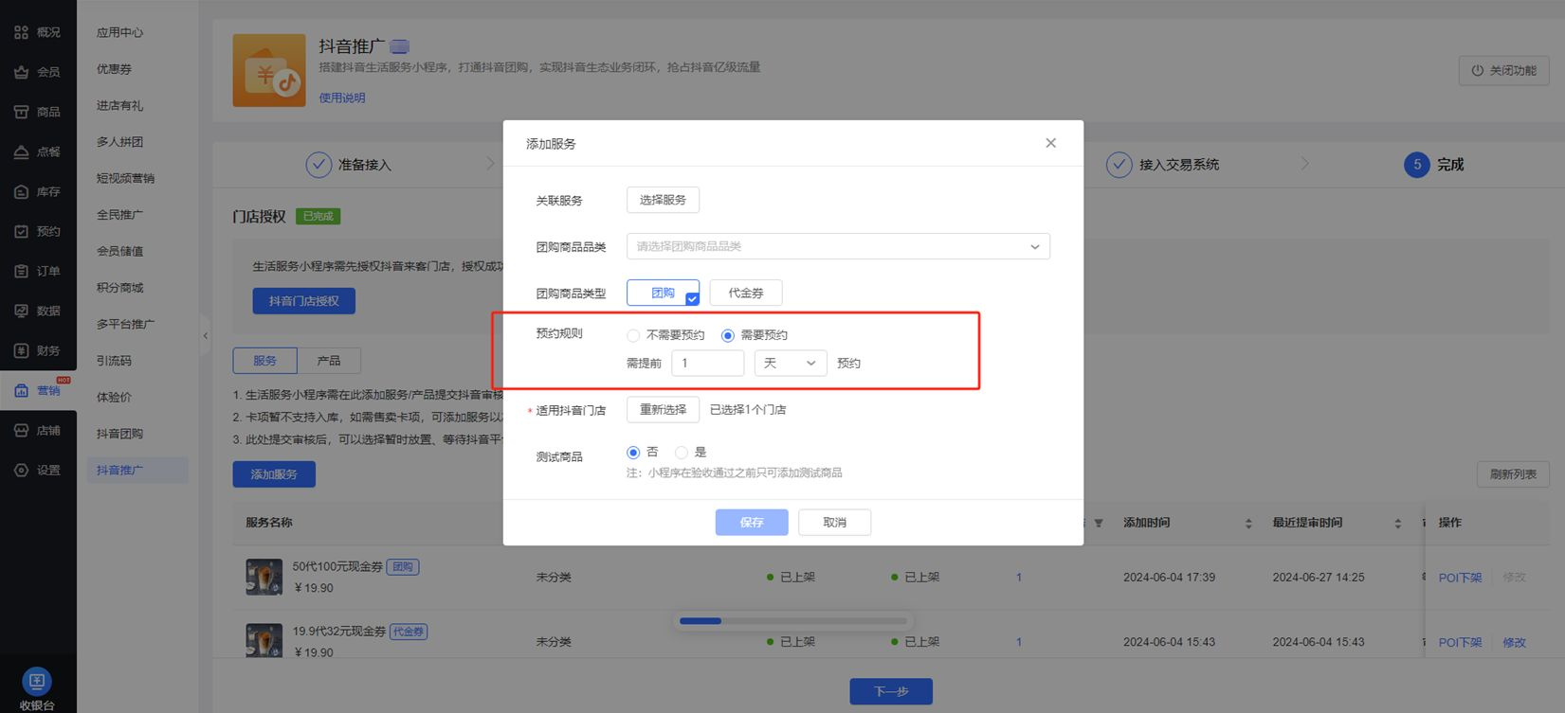Image resolution: width=1565 pixels, height=713 pixels.
Task: Open 抖音团购 in the submenu
Action: point(119,434)
